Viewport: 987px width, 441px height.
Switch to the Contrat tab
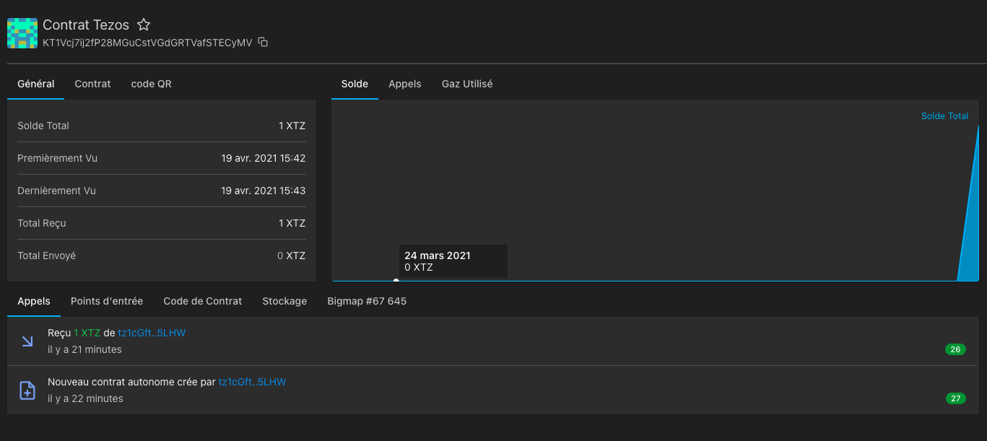pos(92,84)
